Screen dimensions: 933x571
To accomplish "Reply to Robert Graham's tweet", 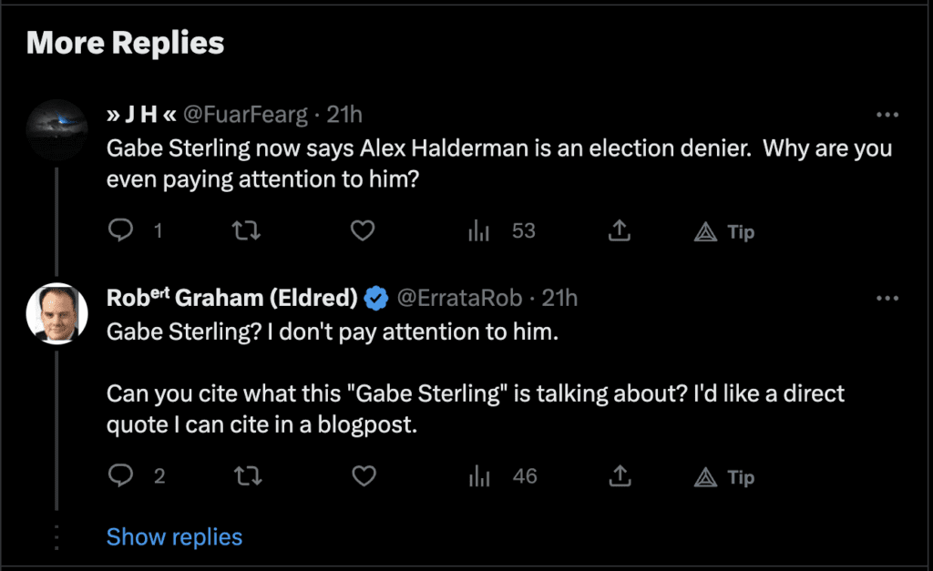I will [121, 475].
